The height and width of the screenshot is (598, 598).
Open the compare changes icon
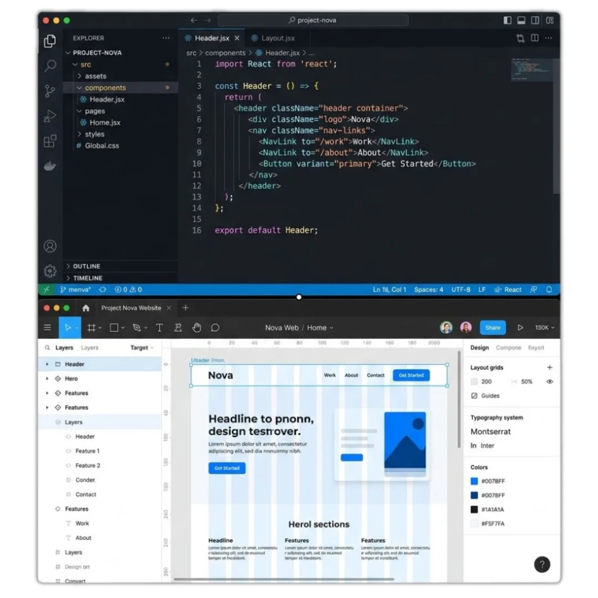click(x=520, y=38)
